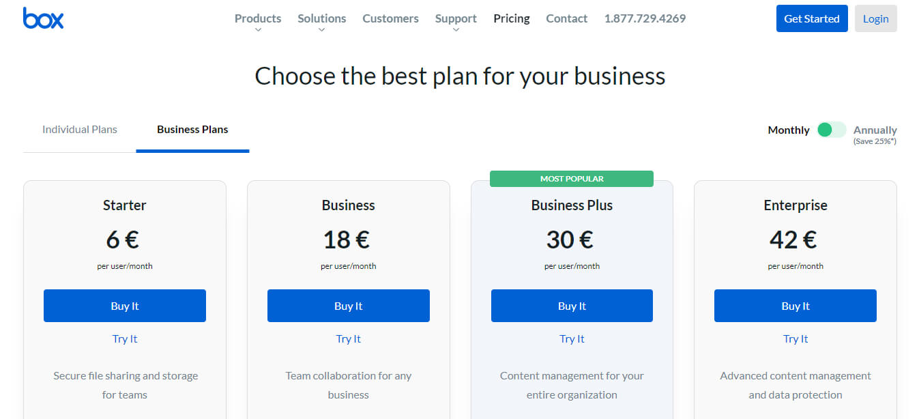Expand the Solutions dropdown menu
Viewport: 919px width, 419px height.
tap(321, 19)
